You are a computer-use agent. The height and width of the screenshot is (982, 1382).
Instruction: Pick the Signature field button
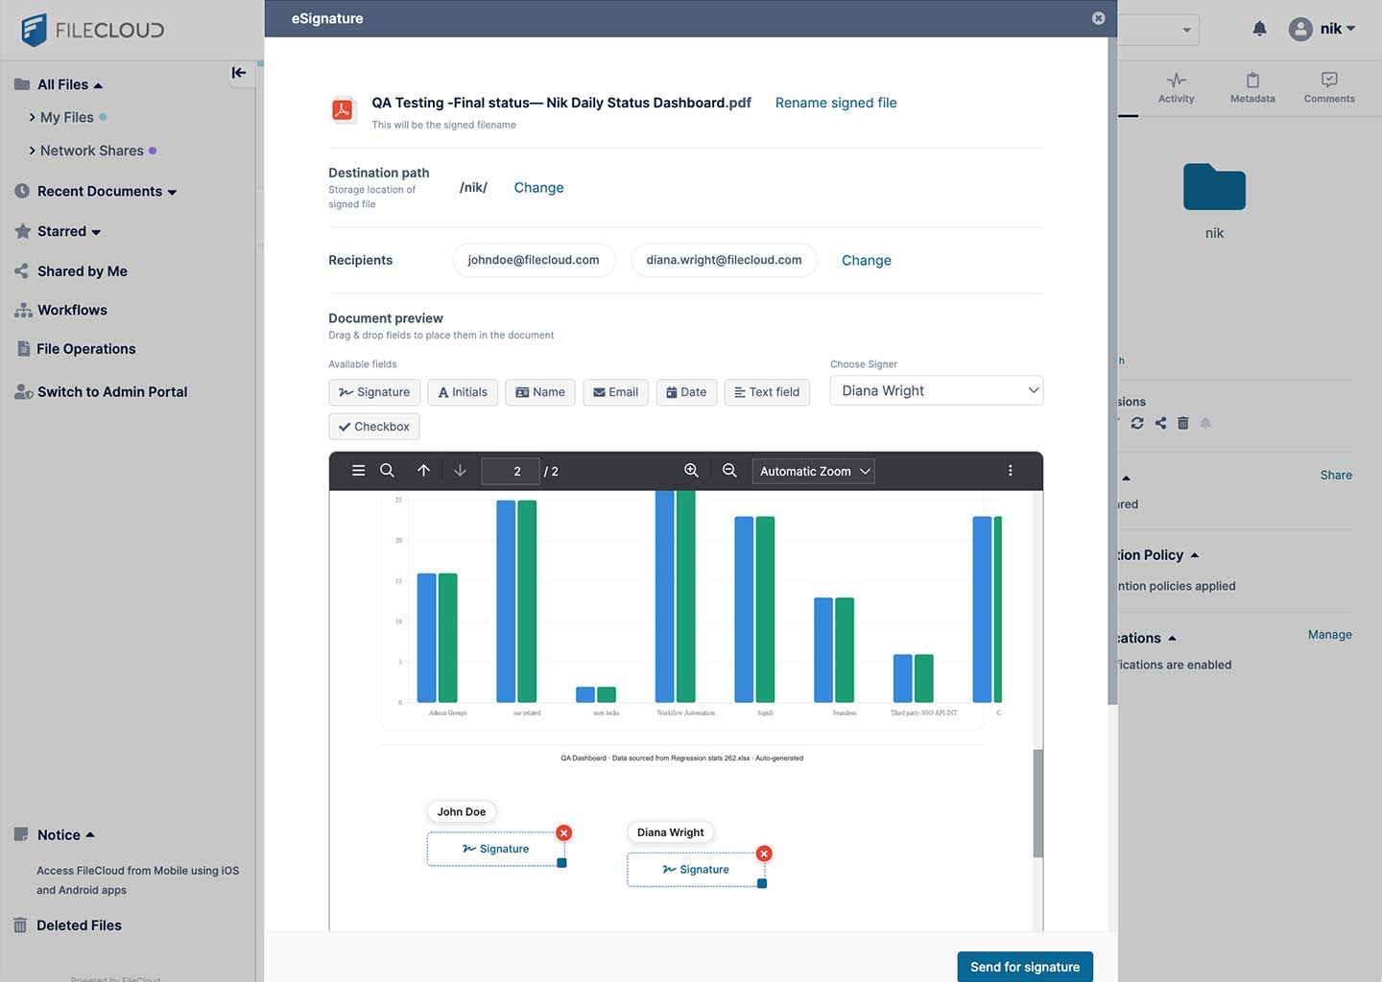374,392
